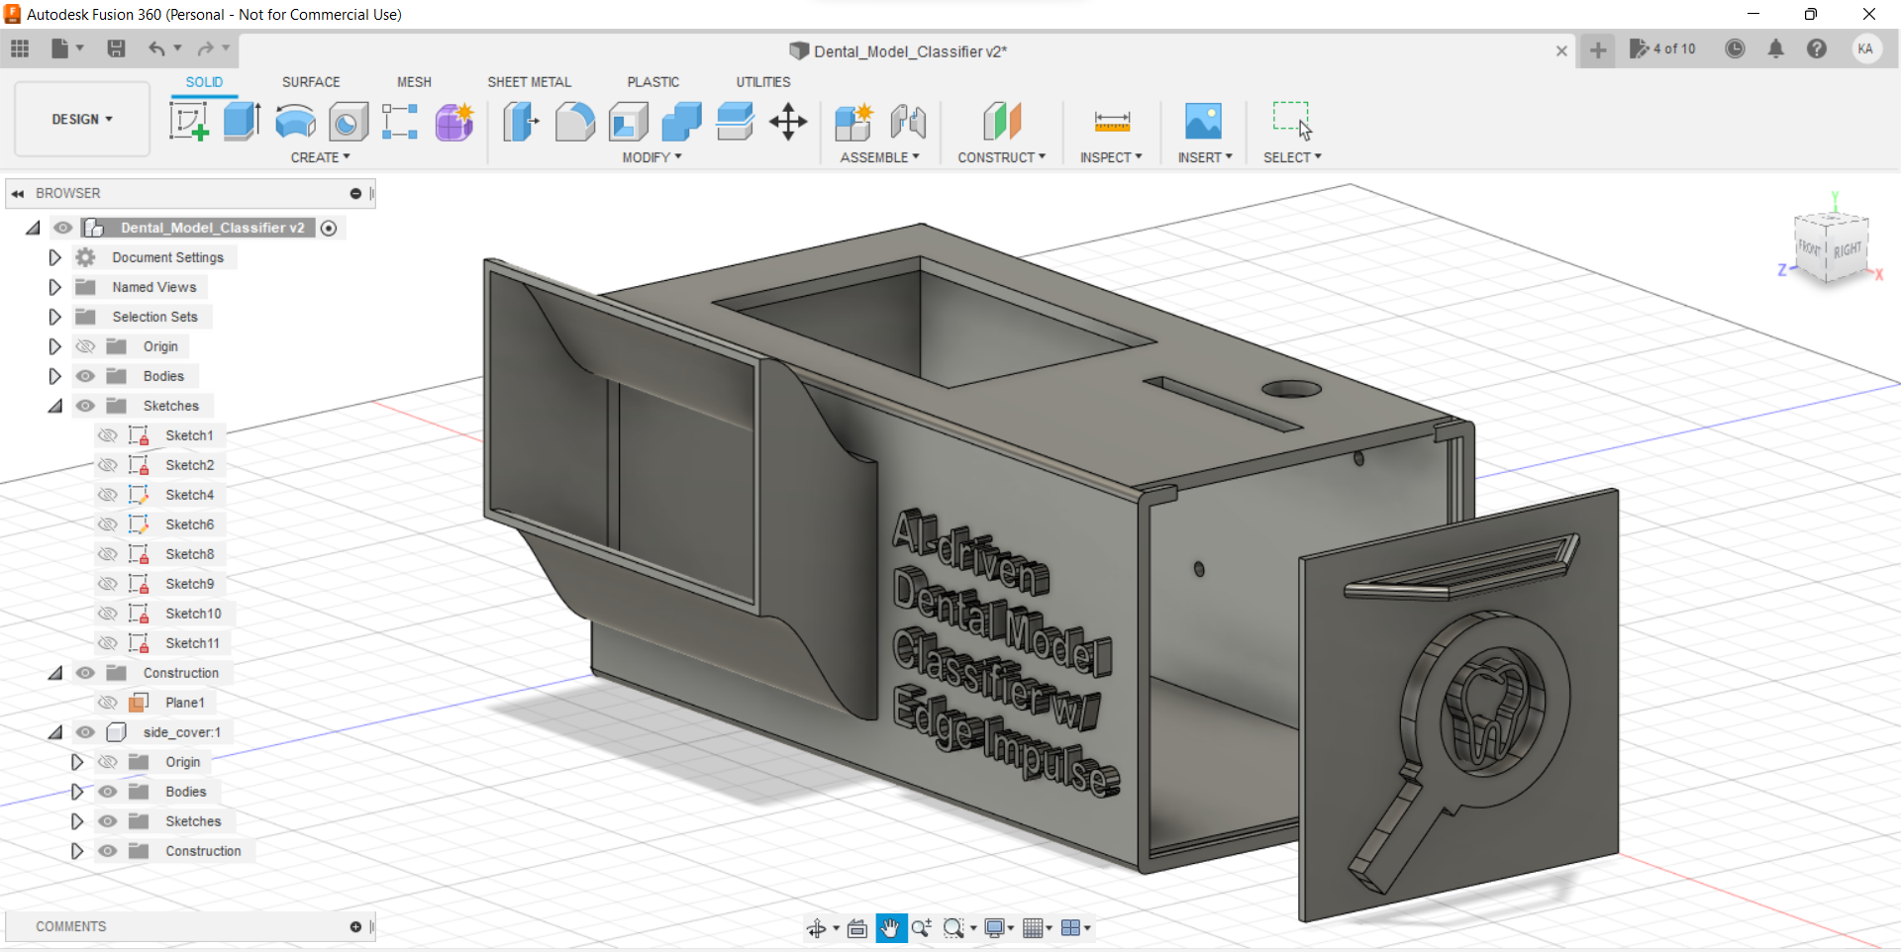Switch to the SOLID tab
This screenshot has width=1901, height=952.
204,82
